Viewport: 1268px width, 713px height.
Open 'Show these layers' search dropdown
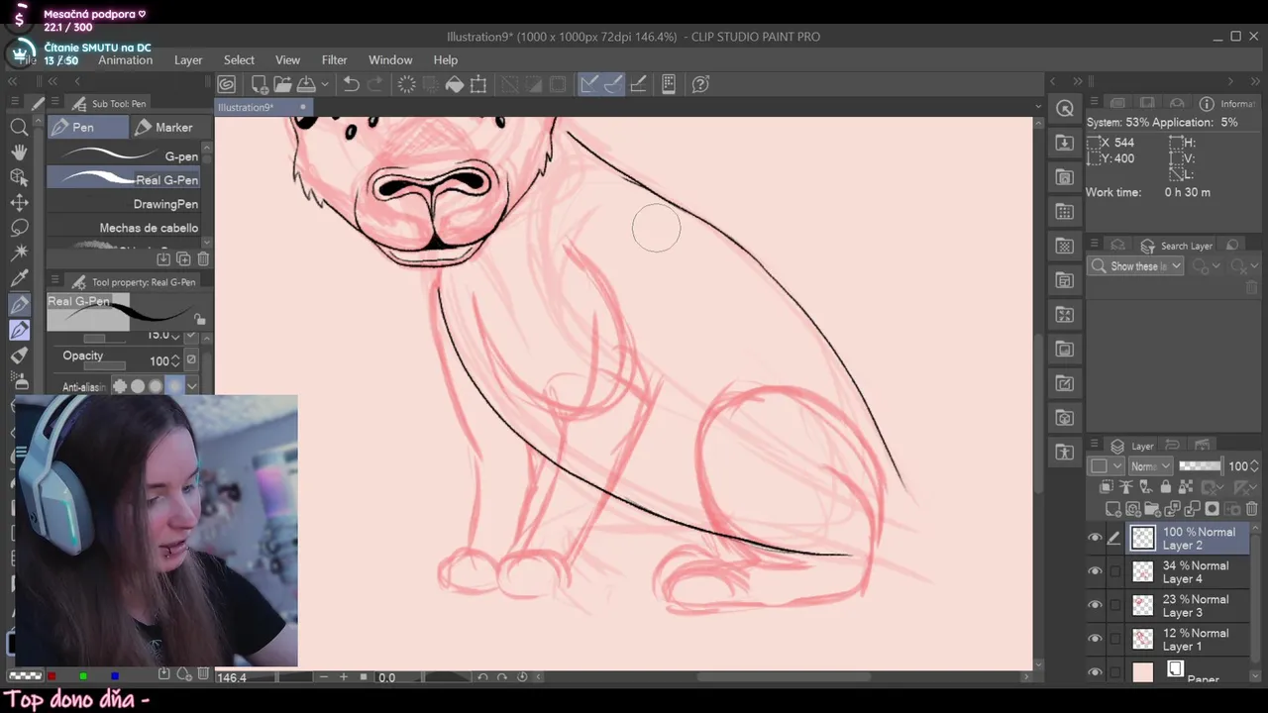[1136, 266]
